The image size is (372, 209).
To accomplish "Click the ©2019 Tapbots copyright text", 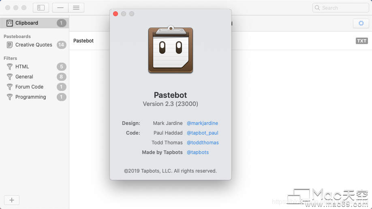I will point(170,171).
